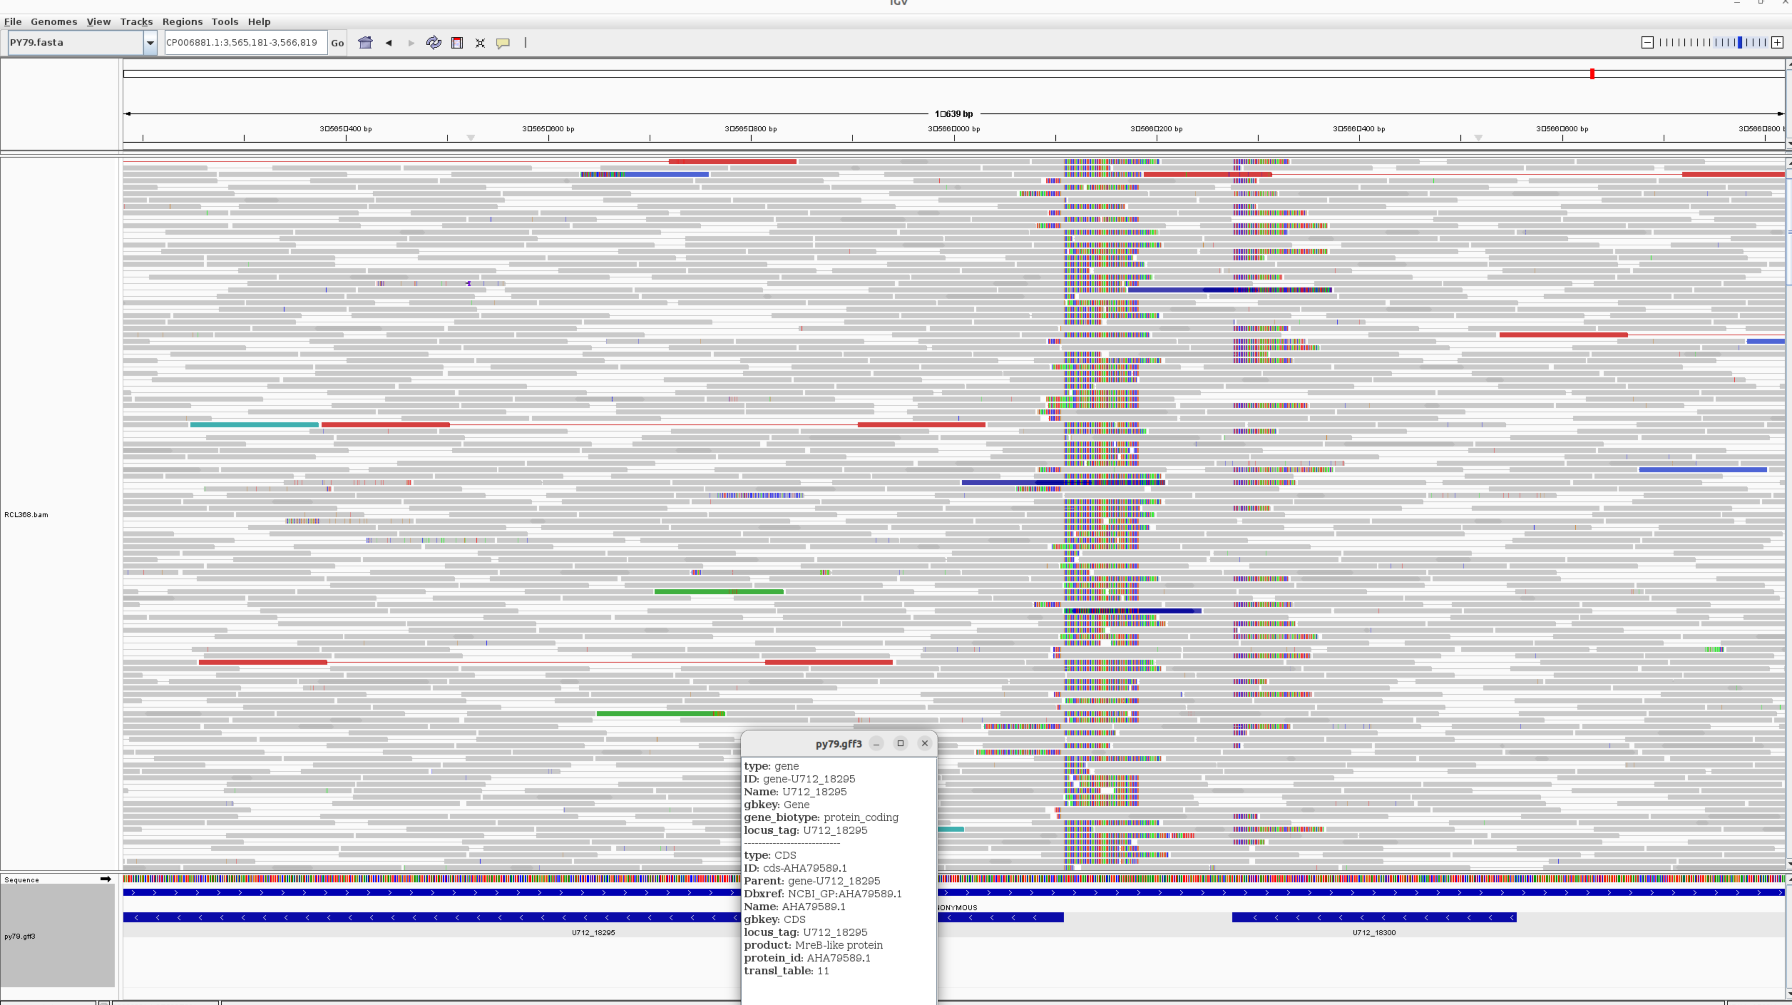Click the U712_18300 gene label
Viewport: 1792px width, 1005px height.
(1374, 933)
